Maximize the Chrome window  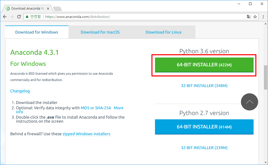click(250, 4)
